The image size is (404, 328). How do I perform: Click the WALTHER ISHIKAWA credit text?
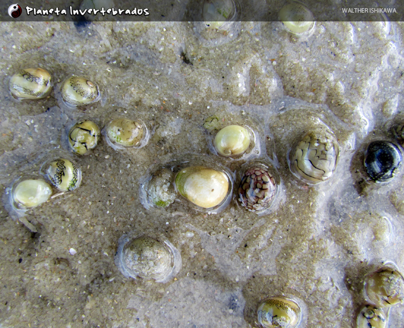369,11
